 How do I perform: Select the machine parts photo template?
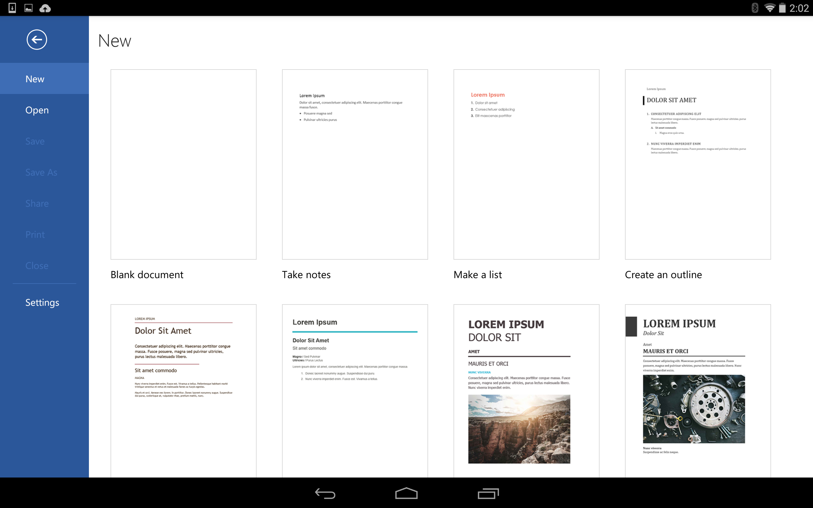(697, 386)
